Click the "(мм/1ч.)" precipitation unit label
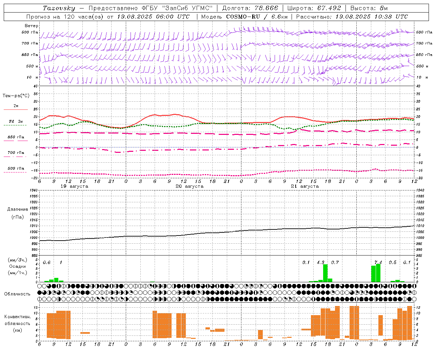This screenshot has width=434, height=347. point(18,273)
